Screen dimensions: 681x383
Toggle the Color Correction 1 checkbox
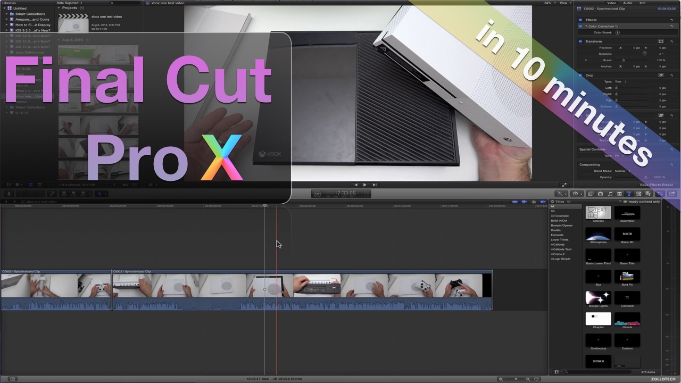[580, 26]
